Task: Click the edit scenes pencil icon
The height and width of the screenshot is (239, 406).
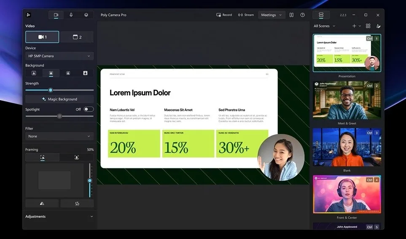Action: (378, 26)
